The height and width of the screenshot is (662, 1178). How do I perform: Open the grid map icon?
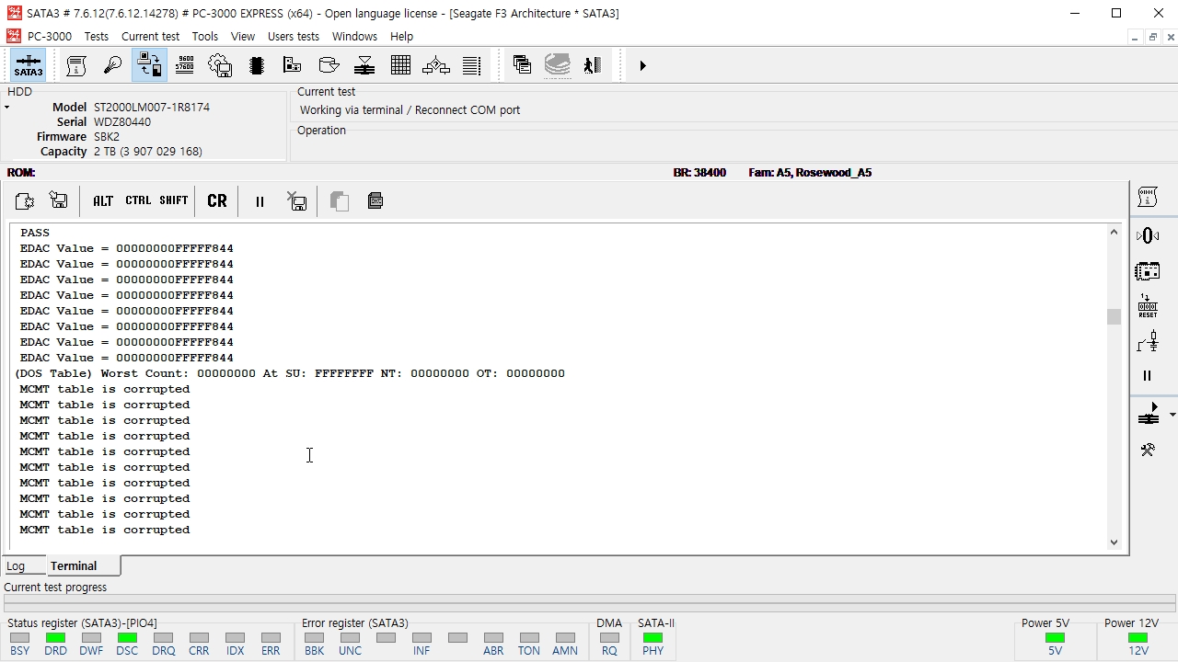point(400,65)
